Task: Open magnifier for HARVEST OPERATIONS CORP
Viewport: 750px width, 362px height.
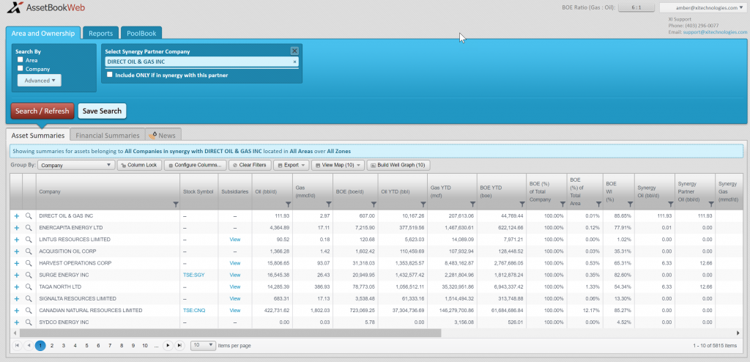Action: click(x=29, y=263)
